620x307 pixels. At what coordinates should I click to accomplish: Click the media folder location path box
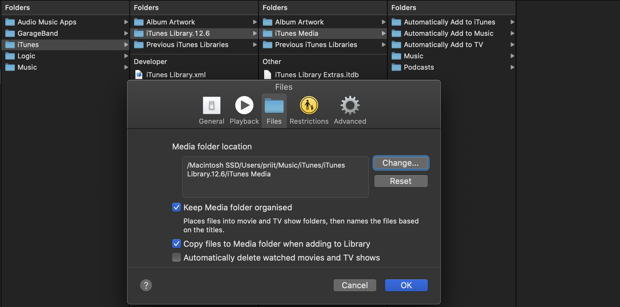[x=275, y=177]
